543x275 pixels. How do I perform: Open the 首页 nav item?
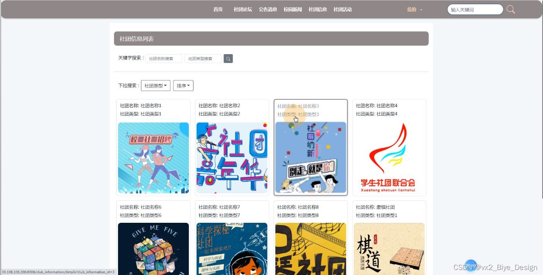pos(218,10)
